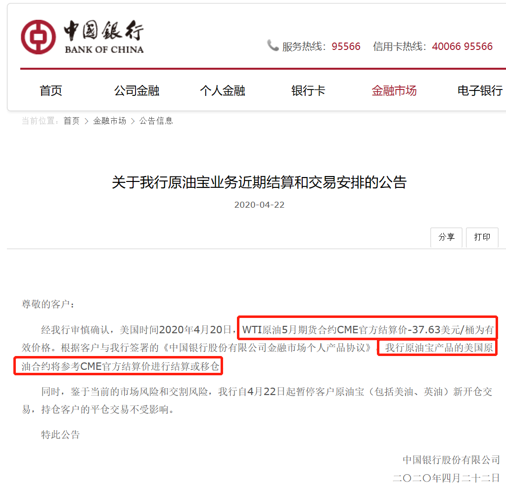
Task: Click the 金融市场 breadcrumb link
Action: point(110,121)
